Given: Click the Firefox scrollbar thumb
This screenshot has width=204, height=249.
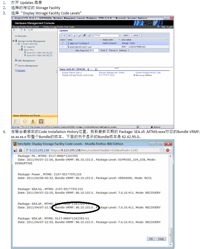Looking at the screenshot, I should (x=170, y=235).
